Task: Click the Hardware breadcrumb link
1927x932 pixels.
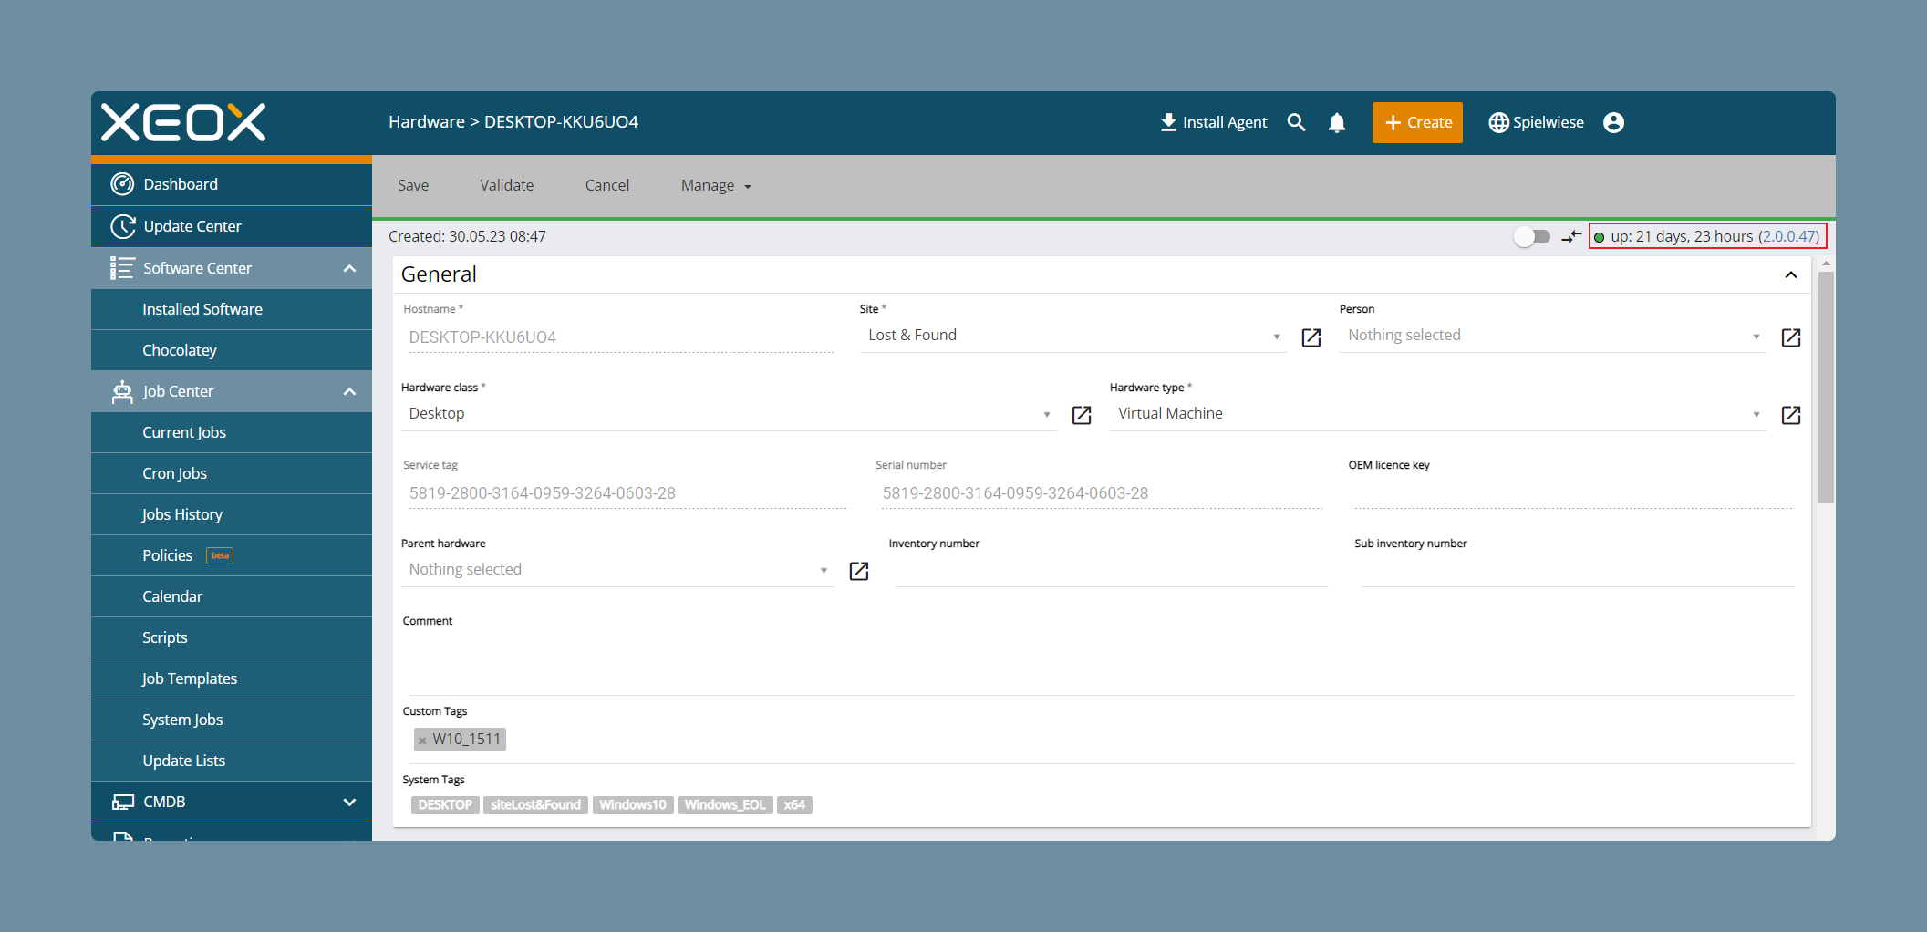Action: (427, 122)
